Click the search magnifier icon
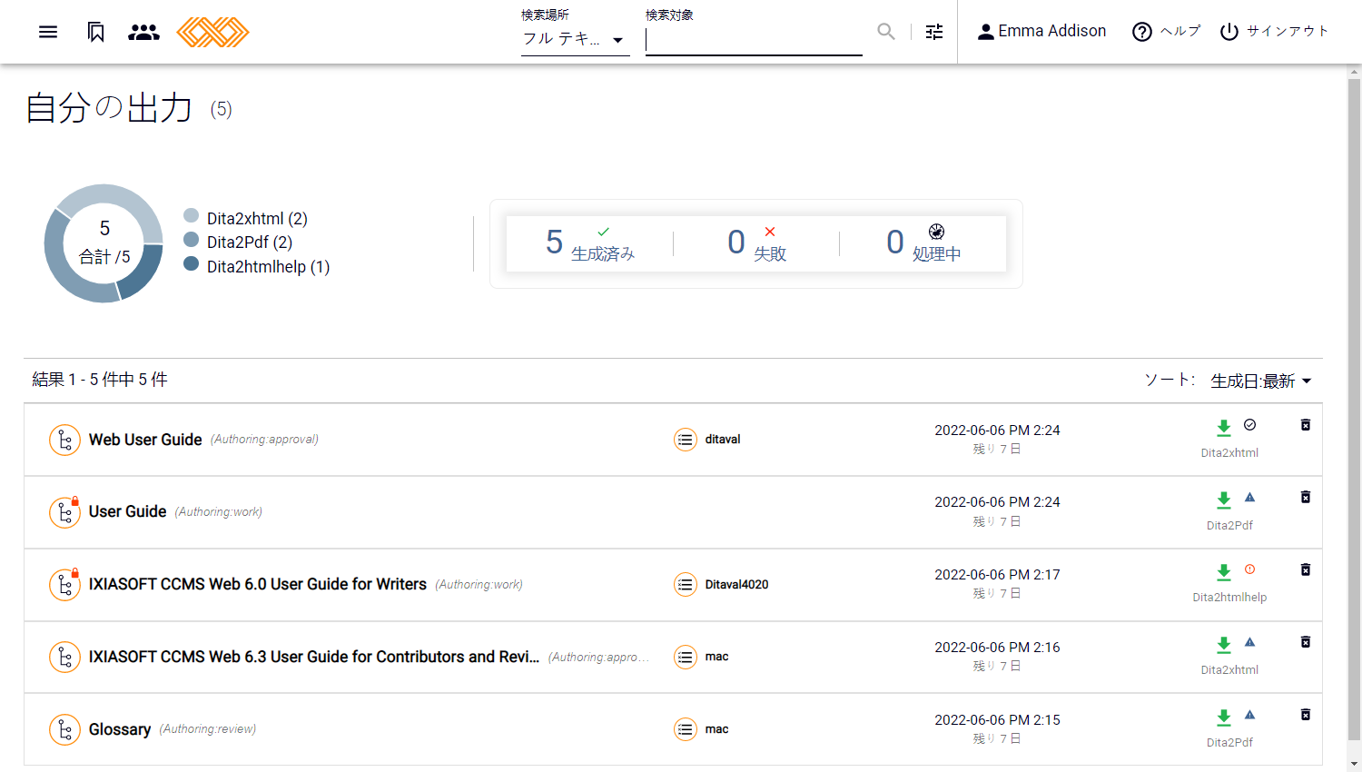This screenshot has height=772, width=1362. 886,32
